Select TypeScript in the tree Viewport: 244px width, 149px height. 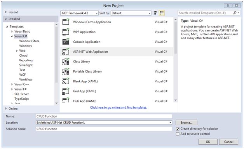coord(22,99)
